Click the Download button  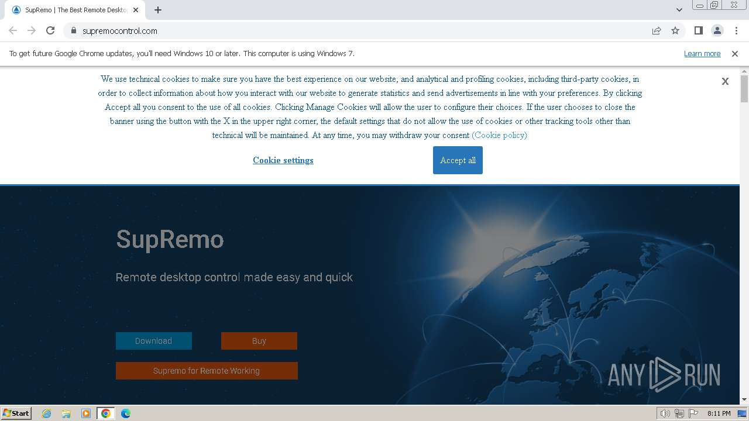point(154,341)
